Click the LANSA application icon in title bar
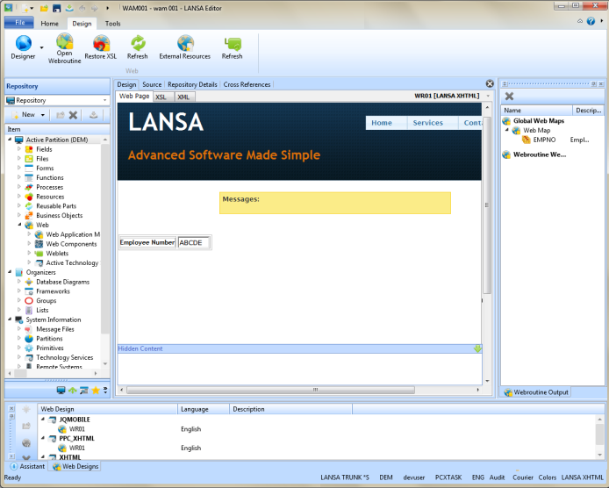The width and height of the screenshot is (609, 488). pyautogui.click(x=8, y=8)
